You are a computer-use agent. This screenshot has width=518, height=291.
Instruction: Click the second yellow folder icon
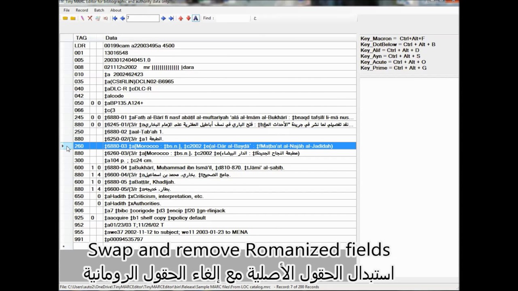click(x=73, y=18)
